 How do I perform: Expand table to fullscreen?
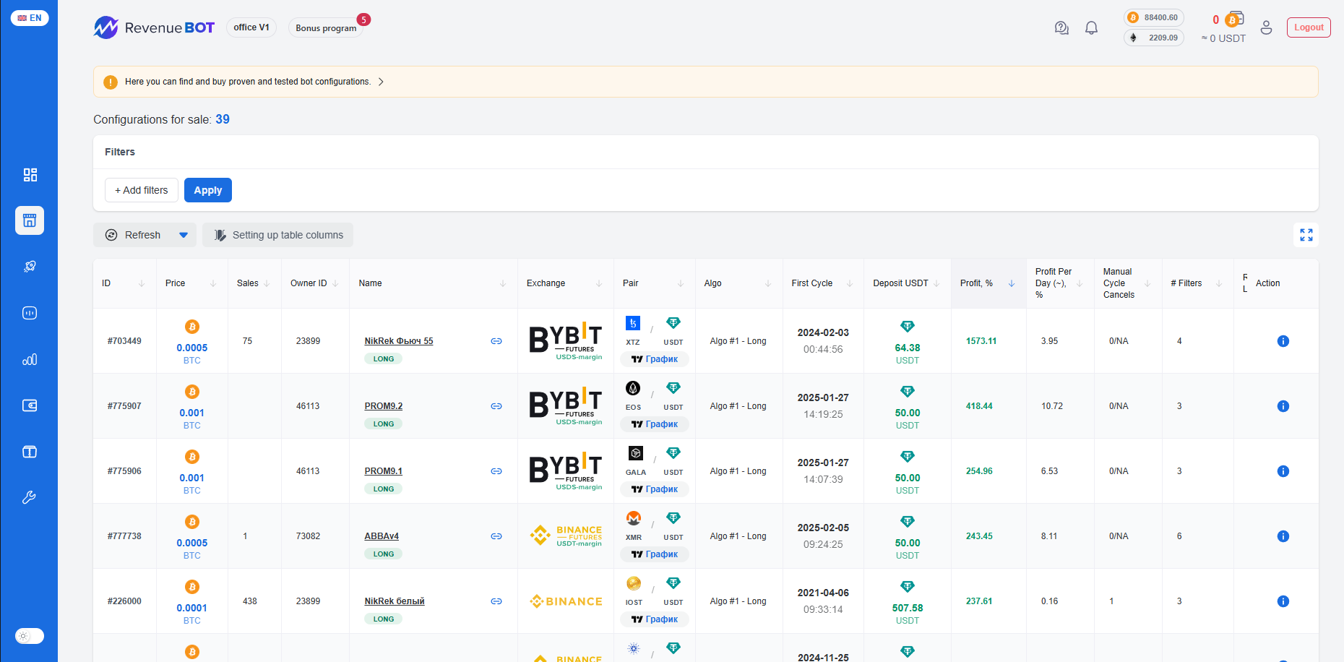(1306, 235)
